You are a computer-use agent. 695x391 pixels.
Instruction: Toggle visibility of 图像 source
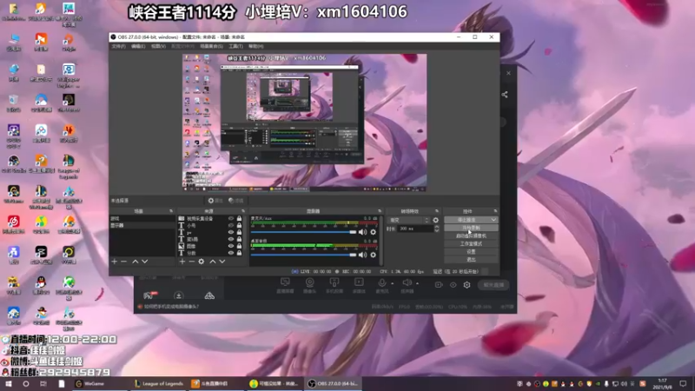pyautogui.click(x=231, y=246)
